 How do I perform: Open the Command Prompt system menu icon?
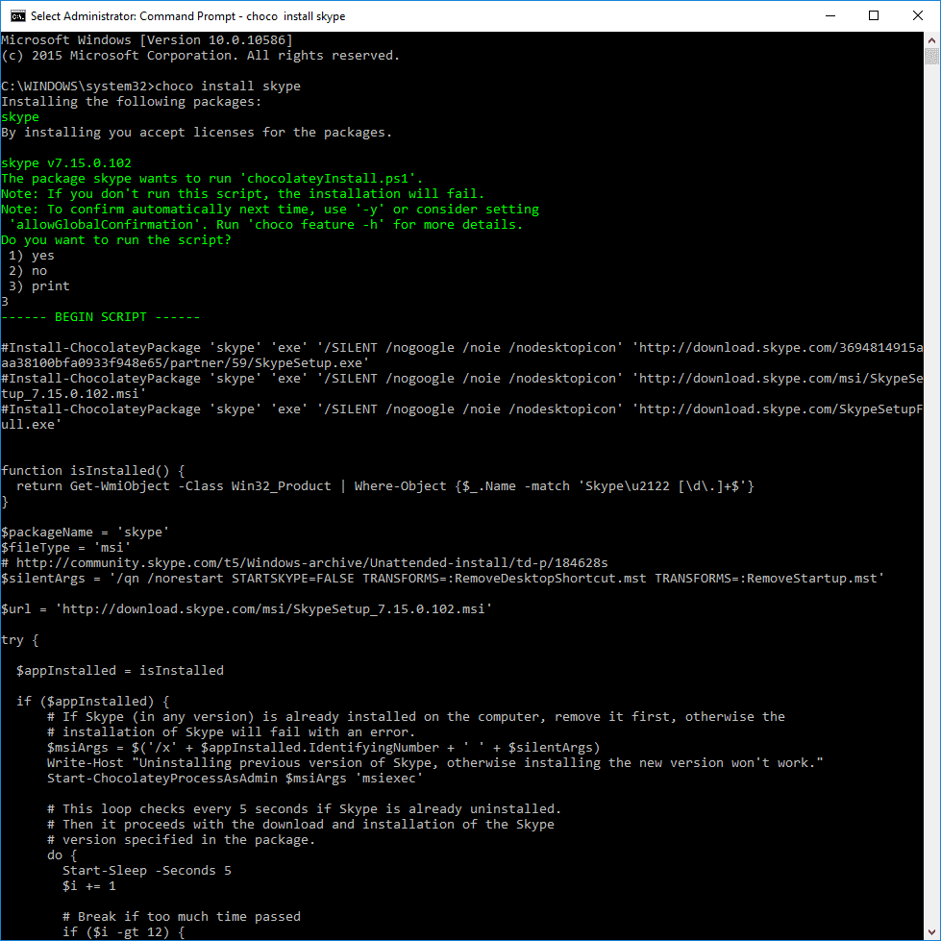click(17, 16)
